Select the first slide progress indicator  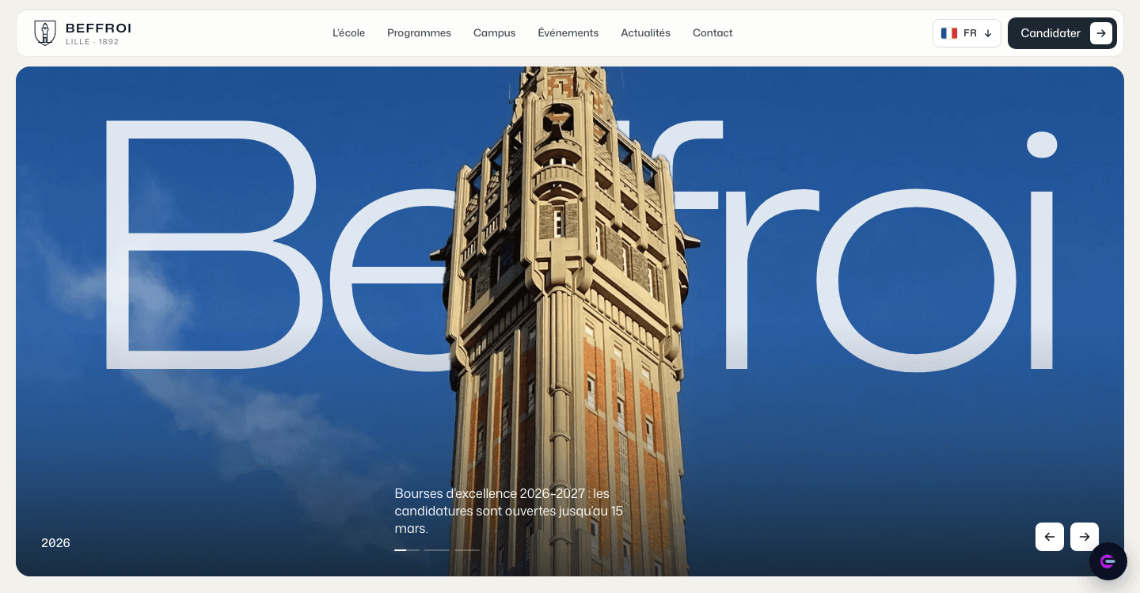(x=407, y=549)
